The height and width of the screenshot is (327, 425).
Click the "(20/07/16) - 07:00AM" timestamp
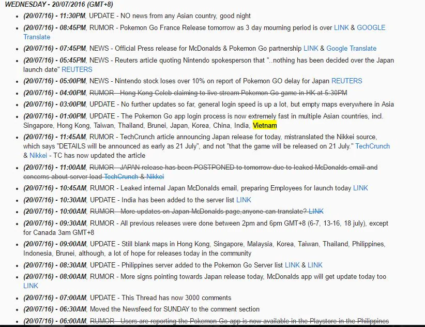point(55,298)
